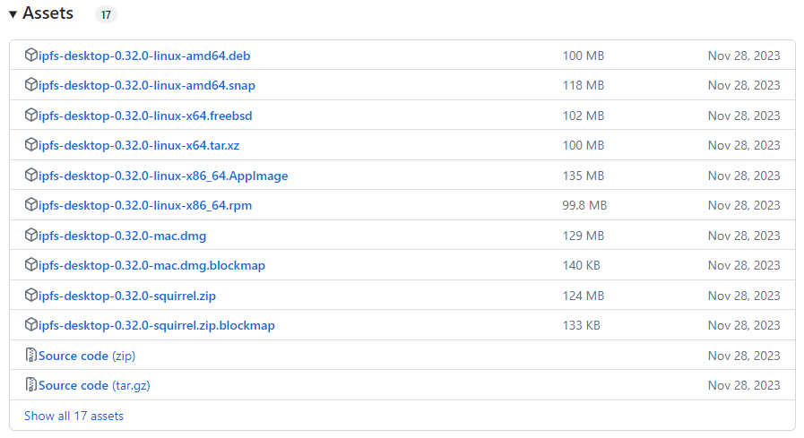
Task: Download ipfs-desktop-0.32.0-linux-x64.freebsd
Action: tap(145, 116)
